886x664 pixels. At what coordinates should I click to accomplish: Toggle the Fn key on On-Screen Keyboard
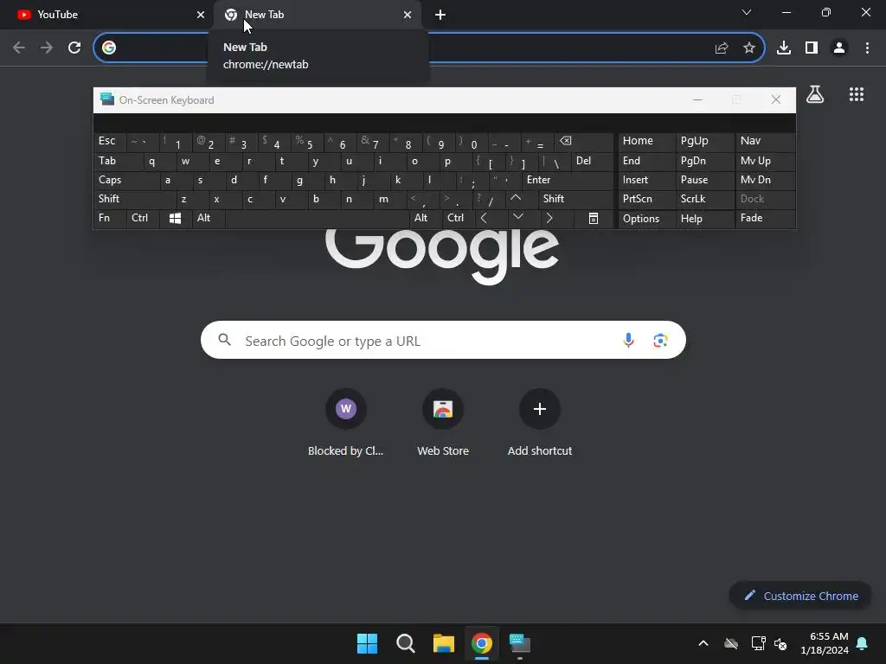[x=111, y=219]
